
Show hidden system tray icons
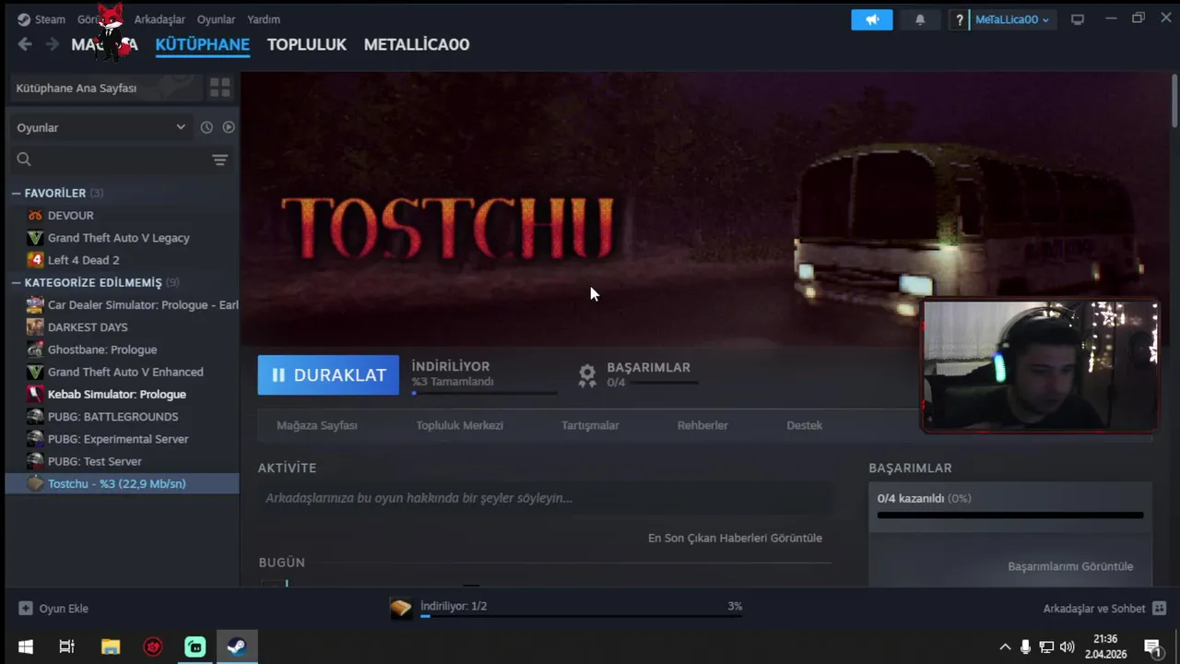pos(1005,646)
